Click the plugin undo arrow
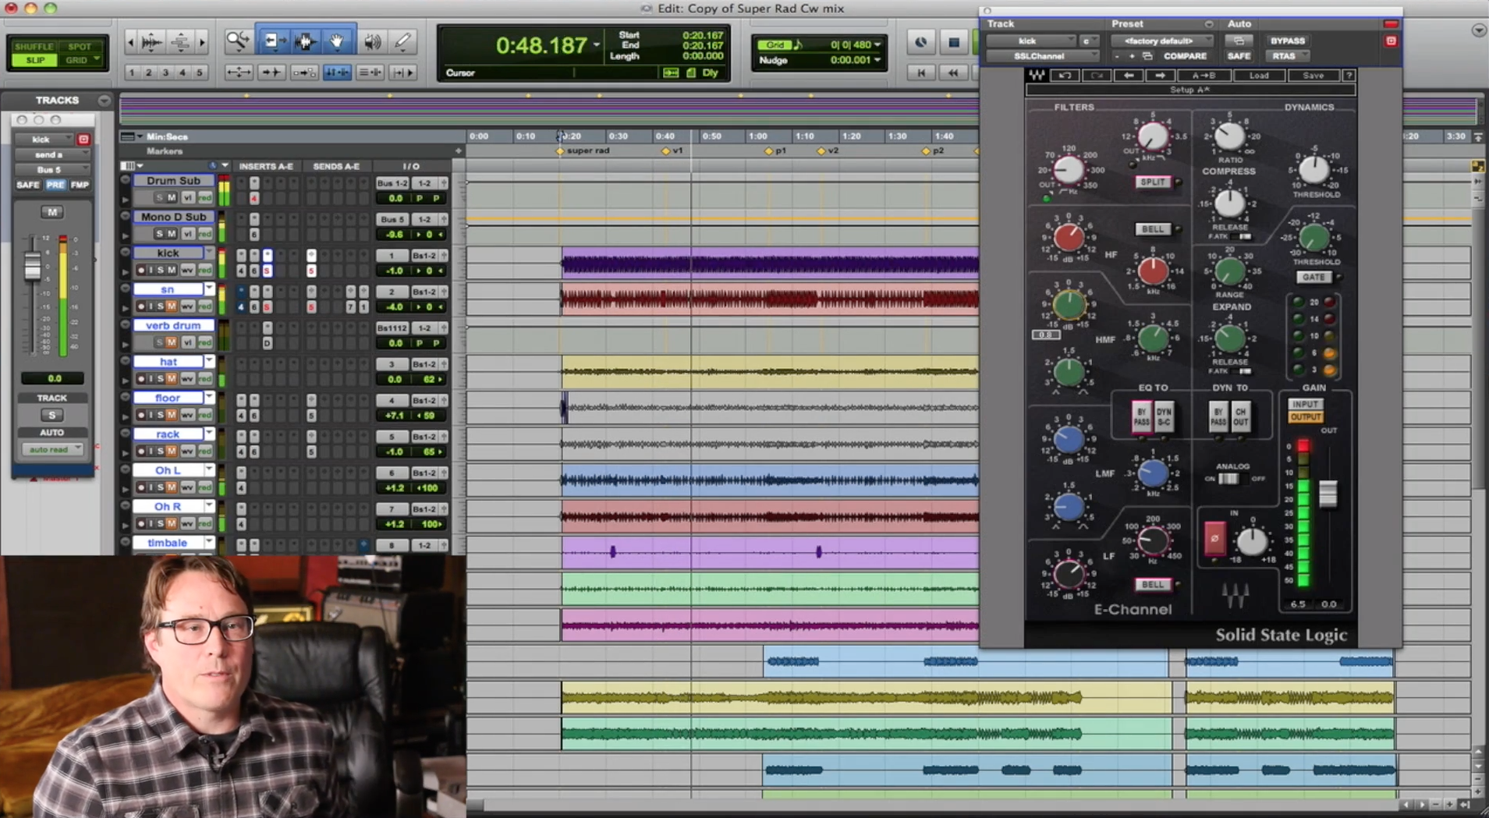Viewport: 1489px width, 818px height. point(1065,76)
